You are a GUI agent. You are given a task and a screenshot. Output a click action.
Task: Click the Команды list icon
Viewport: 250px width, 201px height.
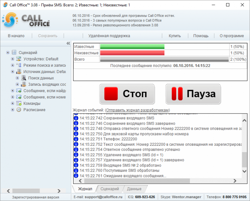[x=19, y=104]
